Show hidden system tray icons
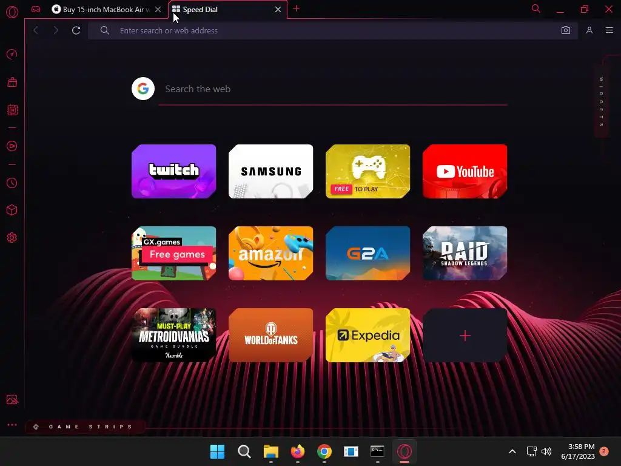 click(x=512, y=451)
